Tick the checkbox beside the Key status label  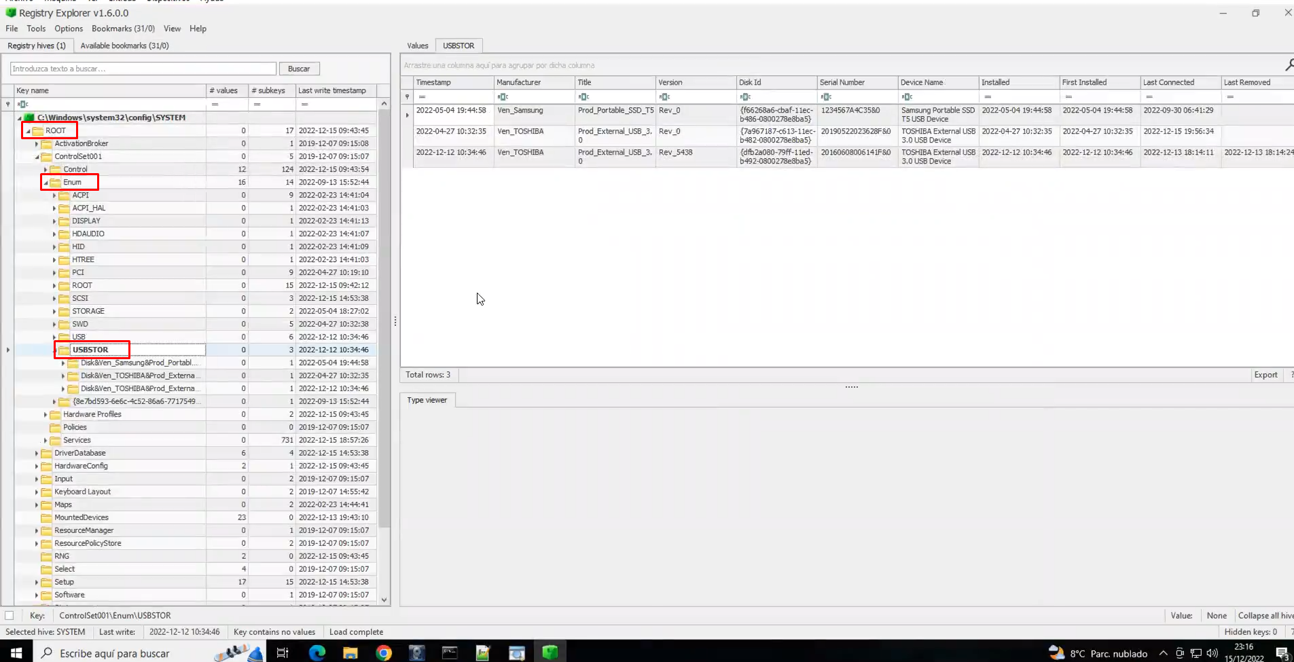point(8,615)
